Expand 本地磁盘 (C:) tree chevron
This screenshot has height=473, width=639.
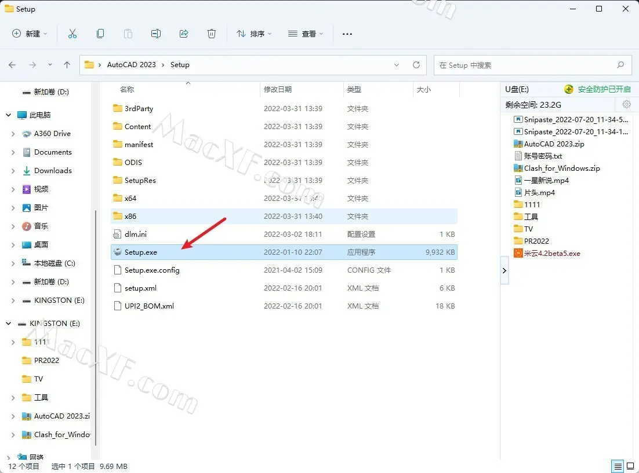tap(13, 263)
